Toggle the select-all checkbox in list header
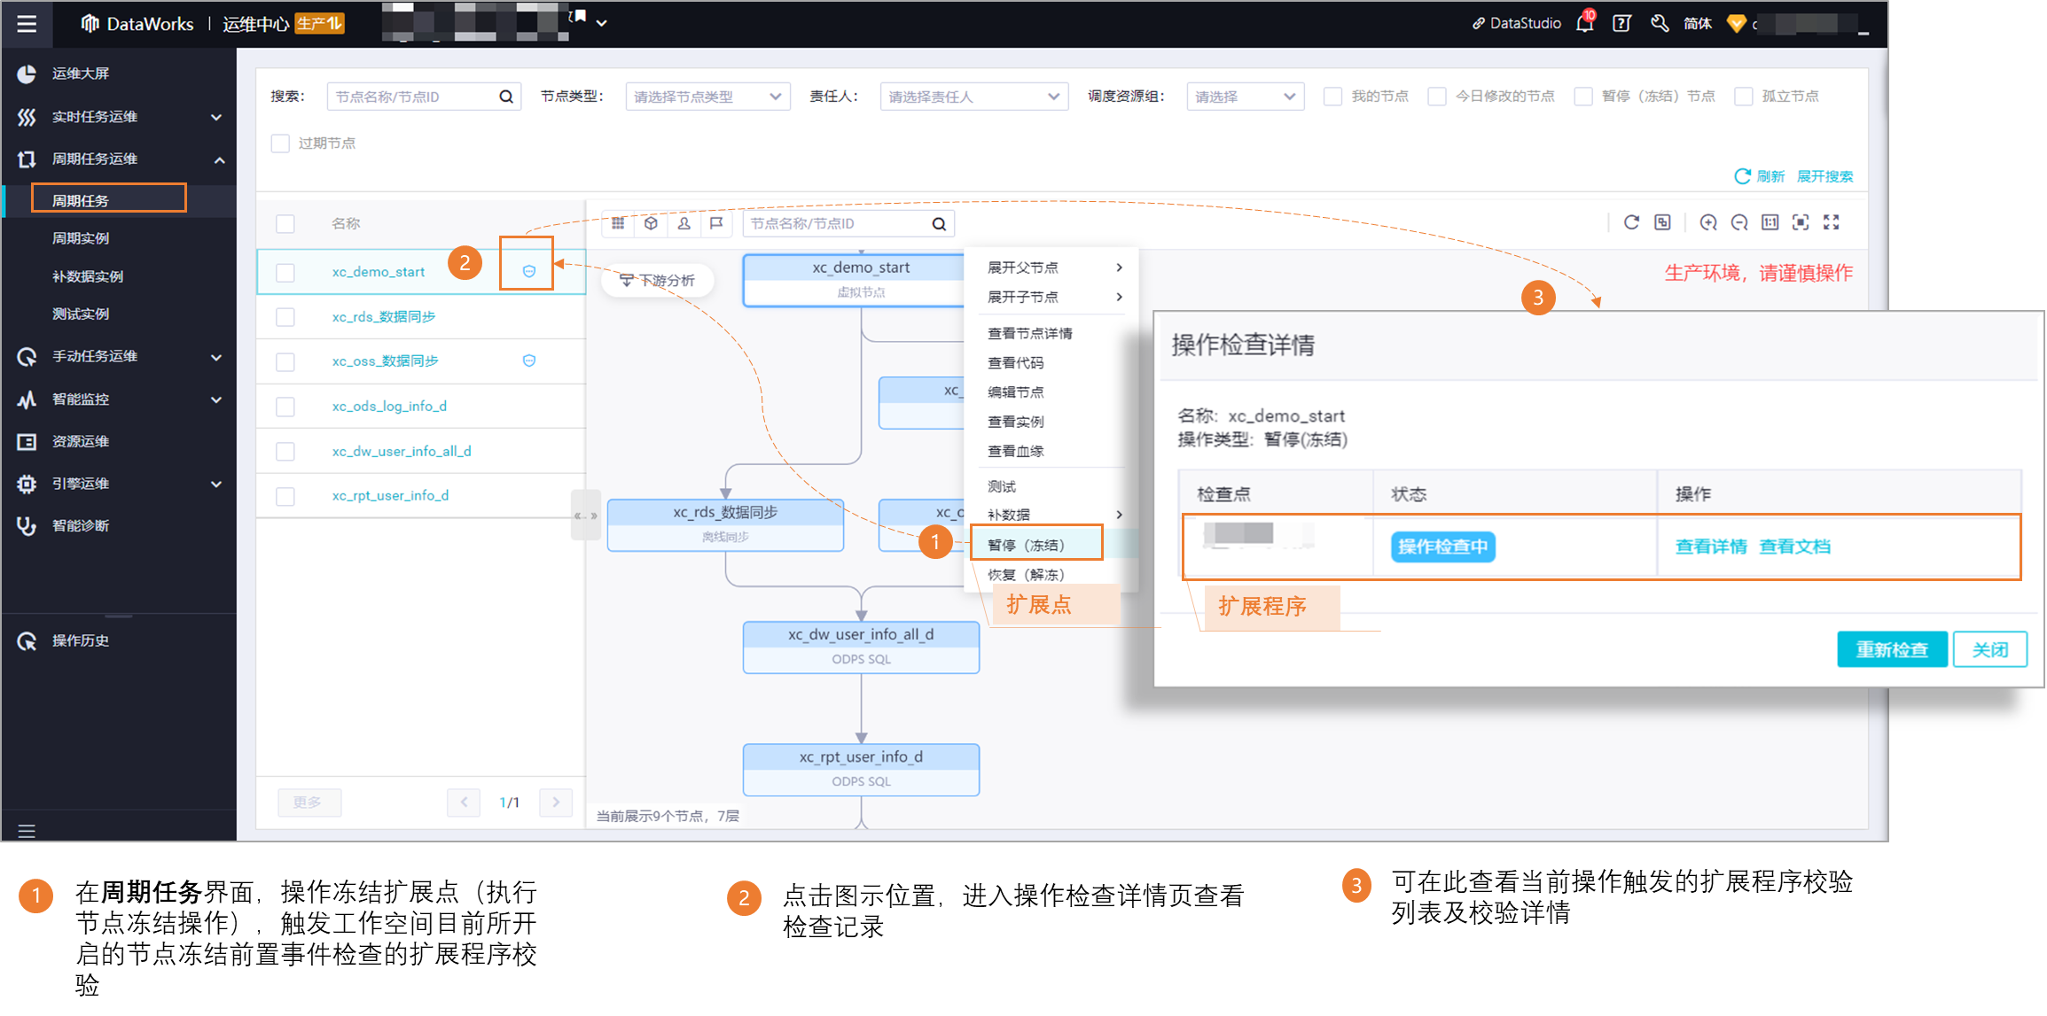The image size is (2047, 1016). [285, 224]
